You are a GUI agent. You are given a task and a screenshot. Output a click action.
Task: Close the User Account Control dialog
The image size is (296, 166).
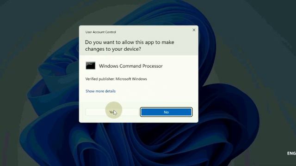pos(194,30)
